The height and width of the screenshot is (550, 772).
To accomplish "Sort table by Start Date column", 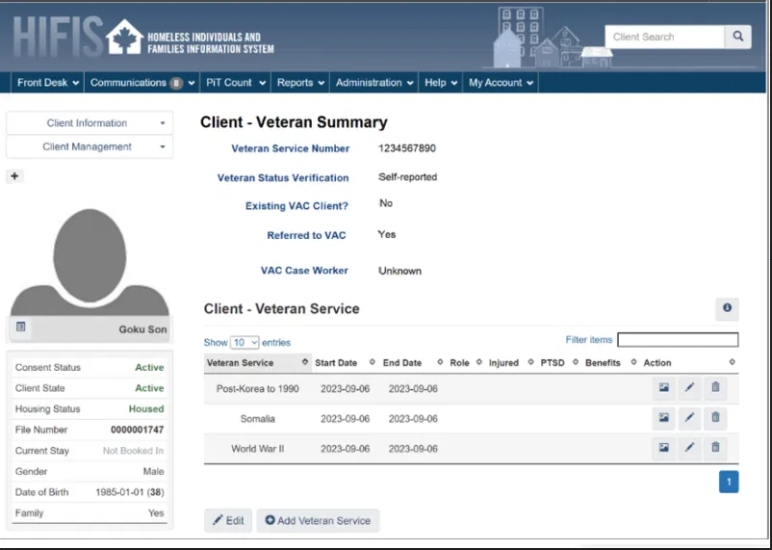I will 336,363.
